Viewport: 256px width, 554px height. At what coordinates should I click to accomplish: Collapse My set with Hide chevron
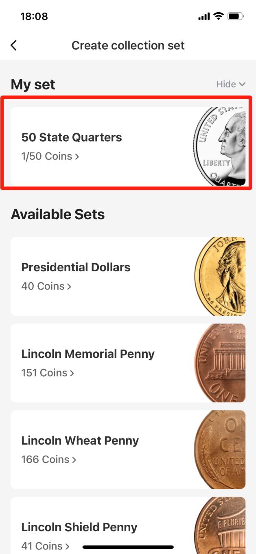click(231, 84)
